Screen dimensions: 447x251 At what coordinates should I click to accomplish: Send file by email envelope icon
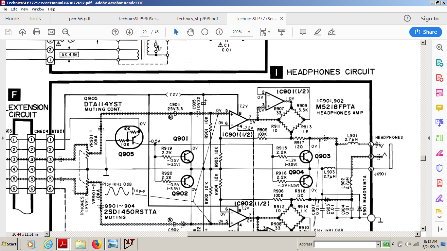pyautogui.click(x=51, y=32)
